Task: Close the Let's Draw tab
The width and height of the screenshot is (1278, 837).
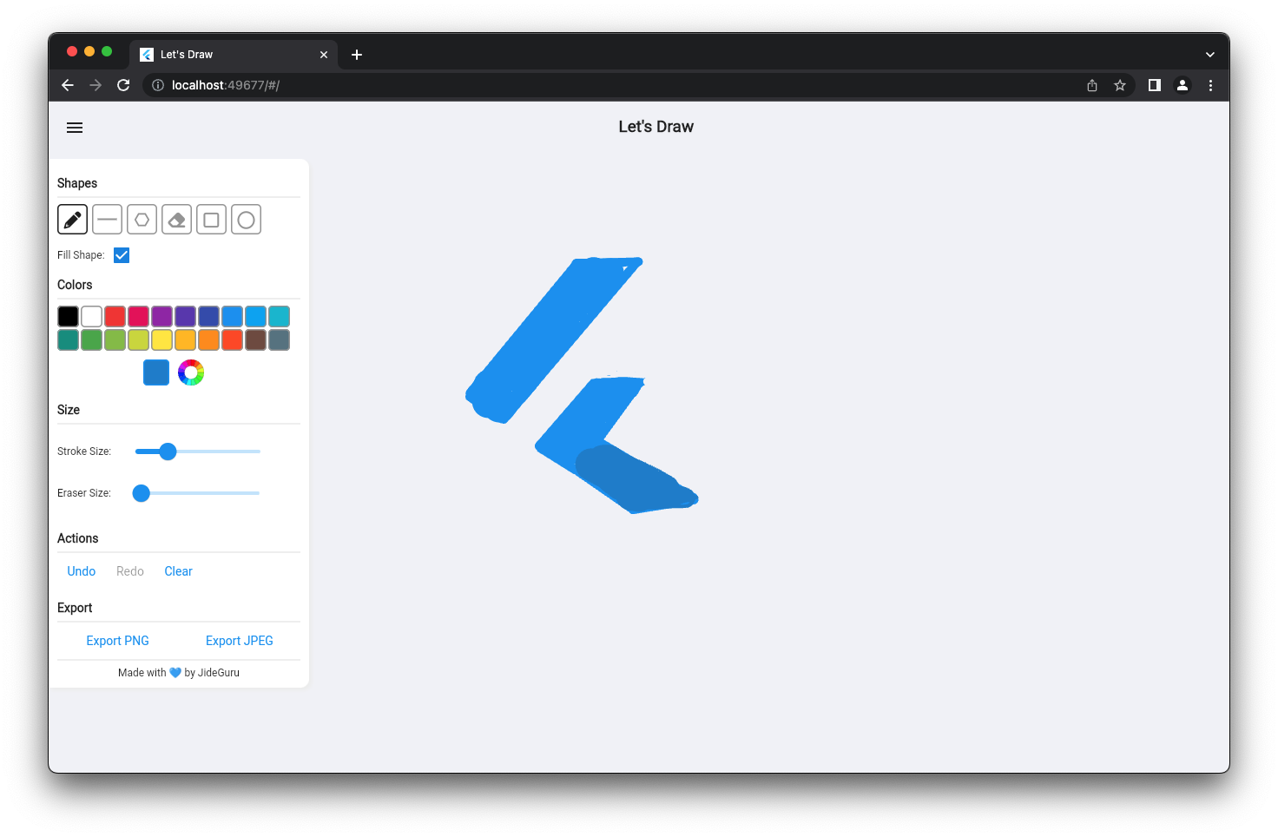Action: tap(324, 55)
